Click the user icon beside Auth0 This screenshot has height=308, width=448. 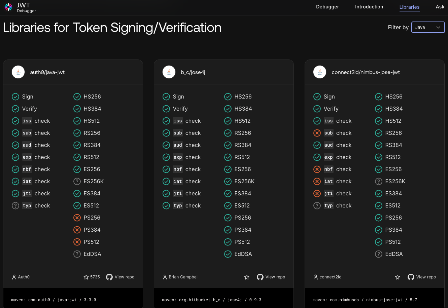pyautogui.click(x=14, y=277)
